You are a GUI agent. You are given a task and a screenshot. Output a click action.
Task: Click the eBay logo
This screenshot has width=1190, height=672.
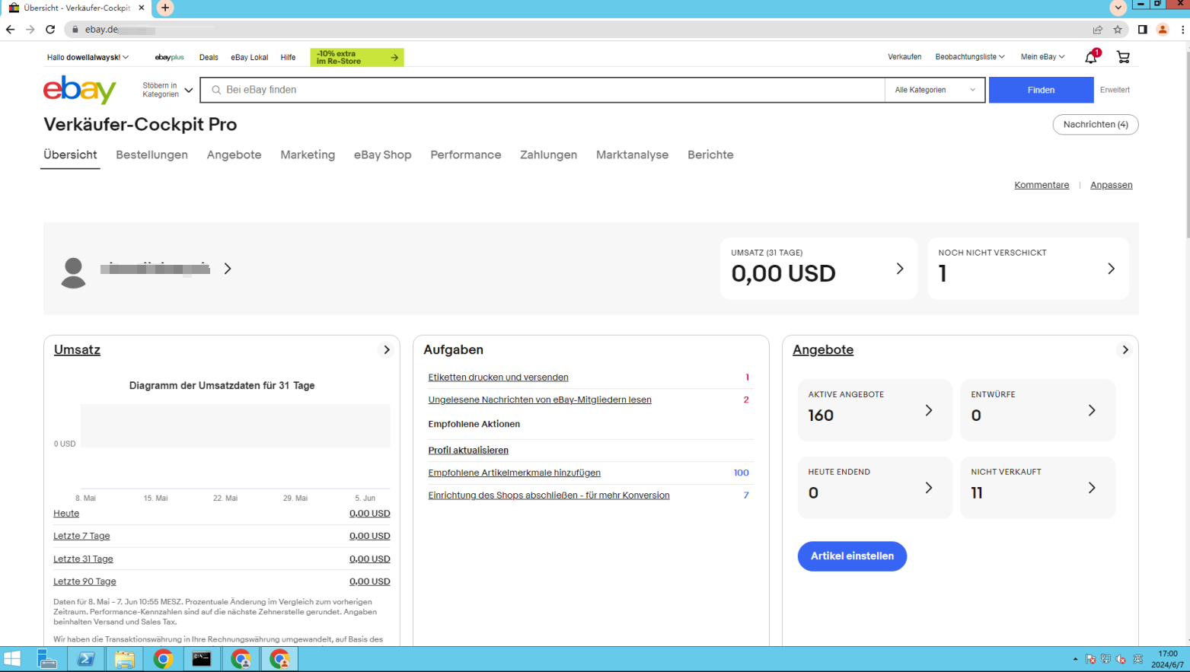[x=80, y=90]
